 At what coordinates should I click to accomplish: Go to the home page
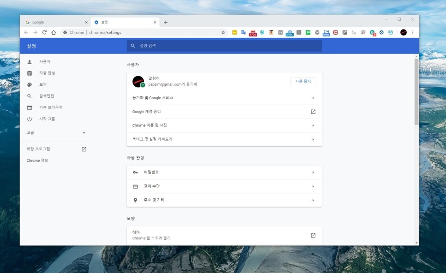54,32
